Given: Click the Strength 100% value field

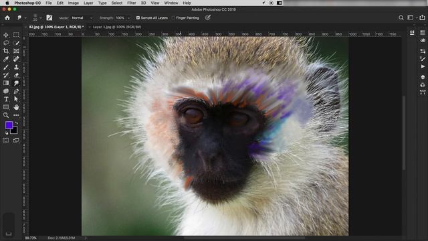Looking at the screenshot, I should click(120, 18).
